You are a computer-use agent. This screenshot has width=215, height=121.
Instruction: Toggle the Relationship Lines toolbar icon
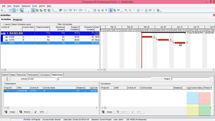click(x=21, y=10)
